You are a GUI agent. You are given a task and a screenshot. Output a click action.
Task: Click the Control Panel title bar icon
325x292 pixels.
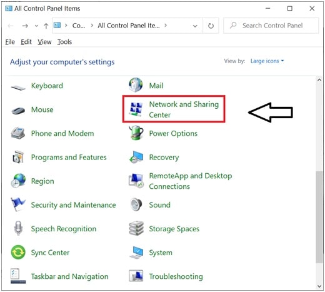[9, 9]
